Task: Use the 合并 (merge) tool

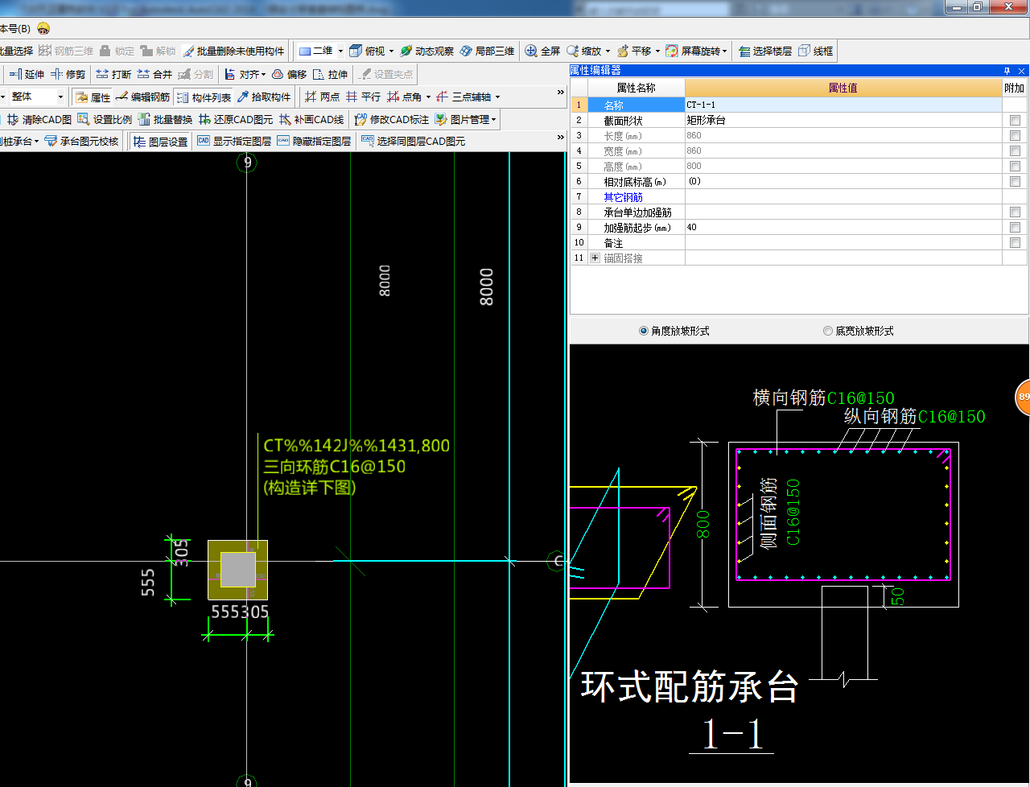Action: tap(154, 74)
